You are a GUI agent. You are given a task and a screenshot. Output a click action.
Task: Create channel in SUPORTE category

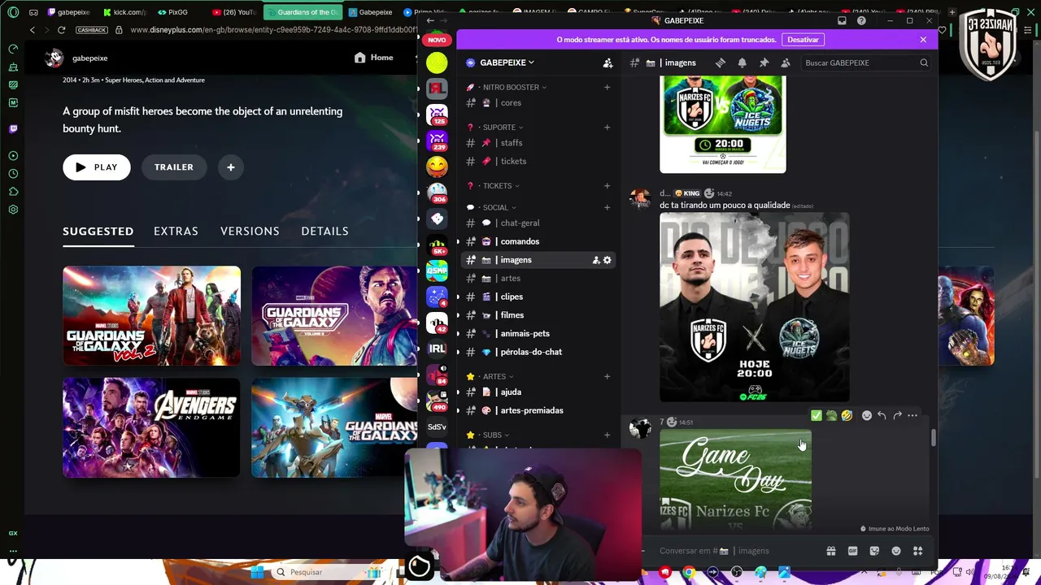(x=607, y=128)
